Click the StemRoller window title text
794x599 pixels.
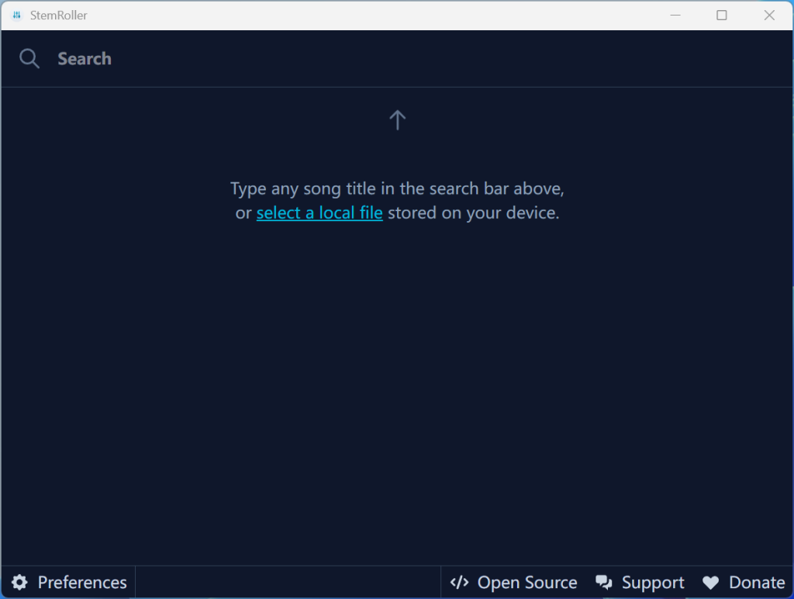(59, 16)
